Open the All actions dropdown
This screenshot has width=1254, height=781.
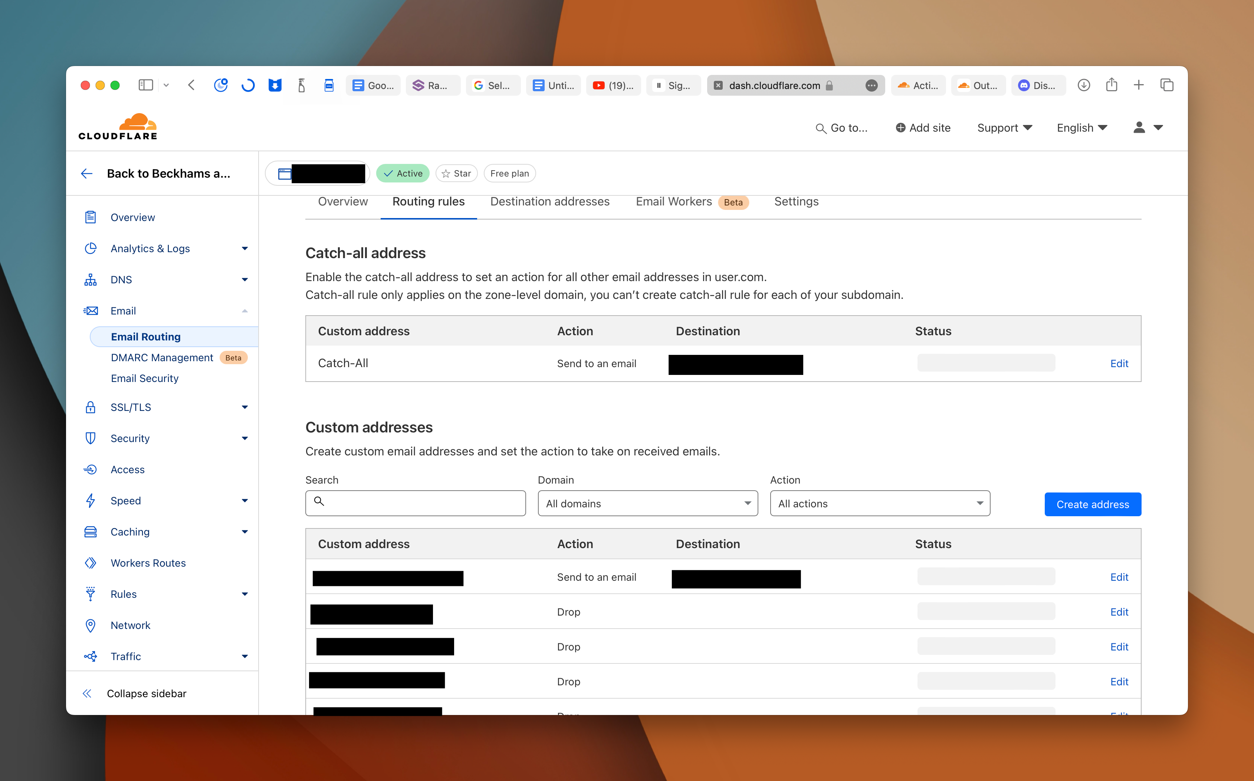pyautogui.click(x=879, y=503)
